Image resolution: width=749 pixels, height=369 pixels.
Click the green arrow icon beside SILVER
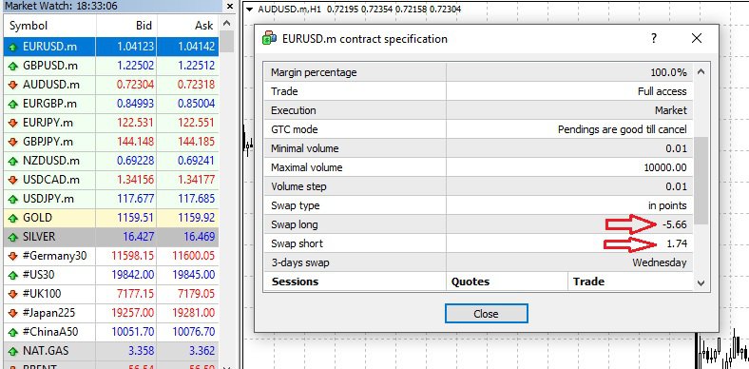coord(13,237)
